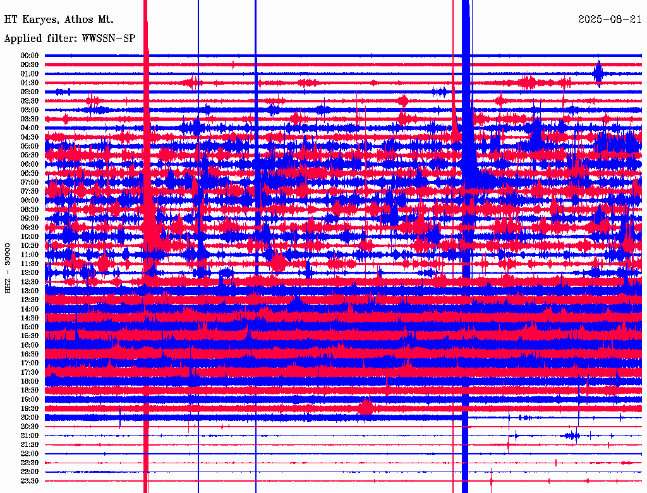Viewport: 647px width, 493px height.
Task: Select the 04:30 time label
Action: [30, 137]
